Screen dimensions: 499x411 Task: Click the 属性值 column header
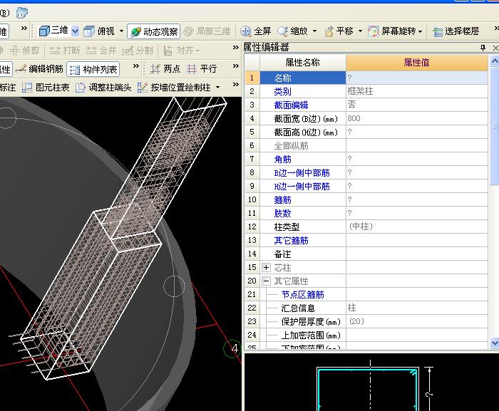pyautogui.click(x=416, y=63)
